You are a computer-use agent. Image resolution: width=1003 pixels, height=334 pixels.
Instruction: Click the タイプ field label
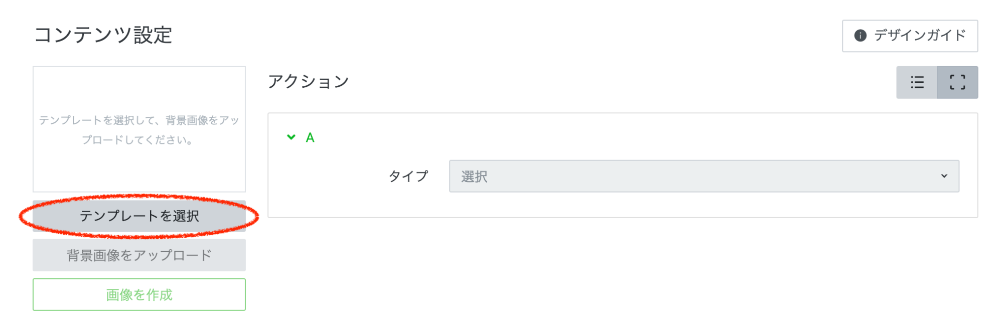click(408, 176)
